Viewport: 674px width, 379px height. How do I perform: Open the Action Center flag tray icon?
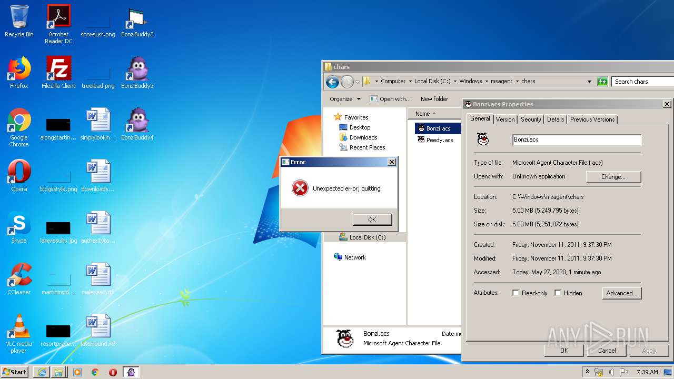623,372
